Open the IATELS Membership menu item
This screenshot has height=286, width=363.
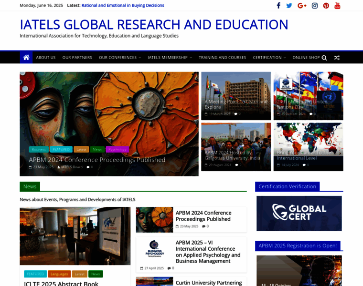pos(168,58)
